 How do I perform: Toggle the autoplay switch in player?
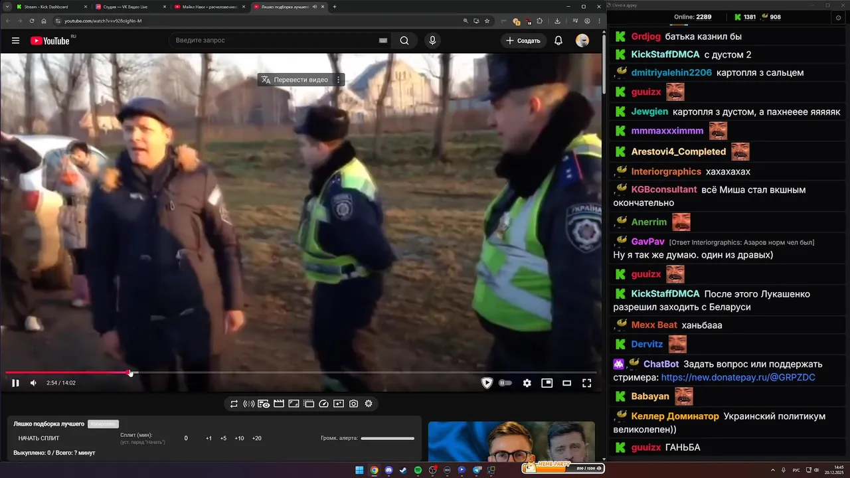pyautogui.click(x=505, y=383)
